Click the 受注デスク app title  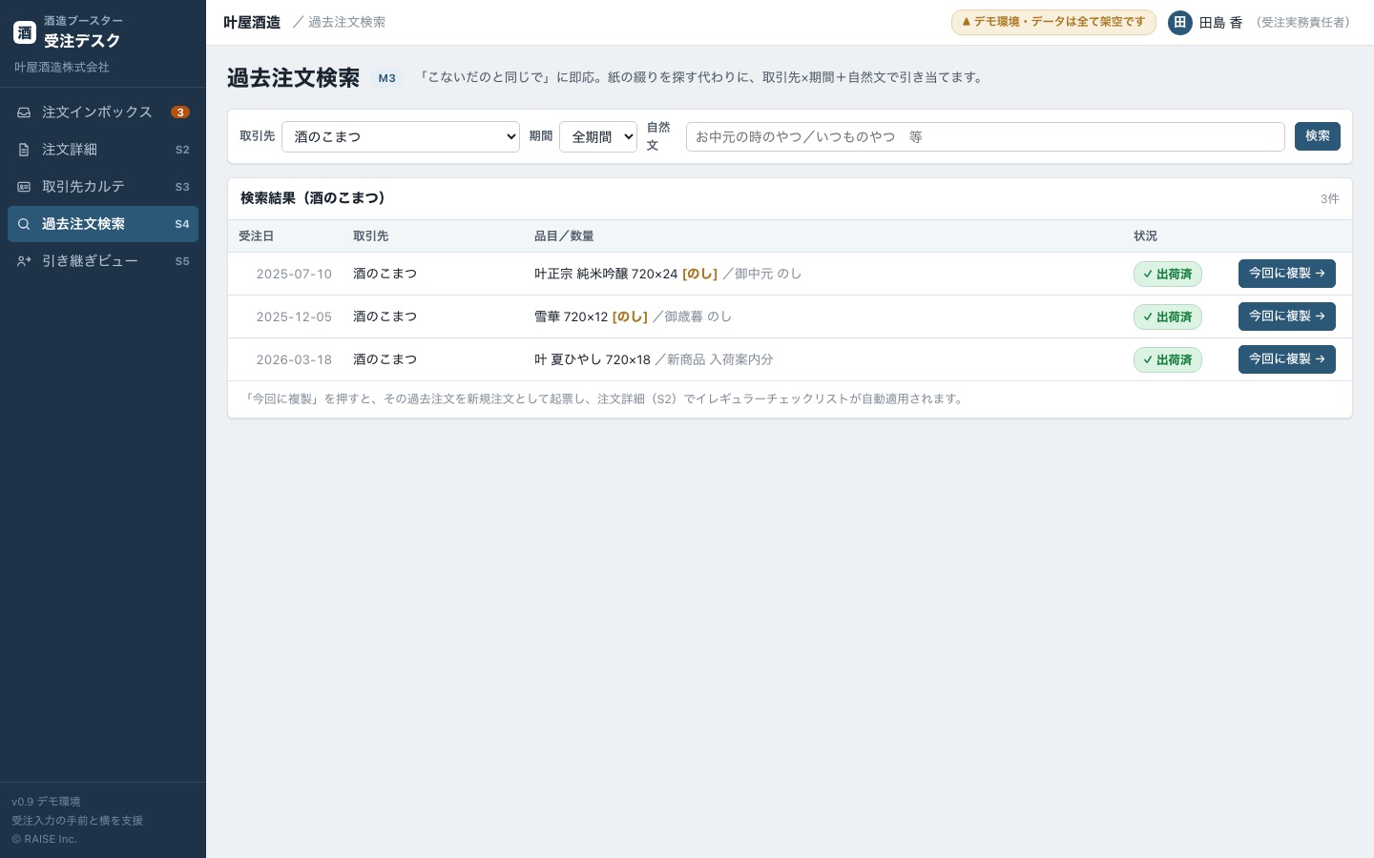(82, 41)
